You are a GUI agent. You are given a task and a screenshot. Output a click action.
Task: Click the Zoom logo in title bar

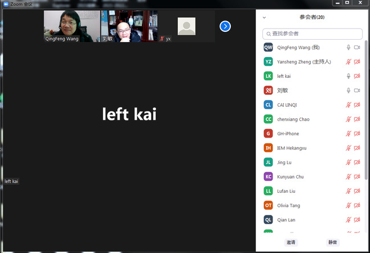(5, 3)
